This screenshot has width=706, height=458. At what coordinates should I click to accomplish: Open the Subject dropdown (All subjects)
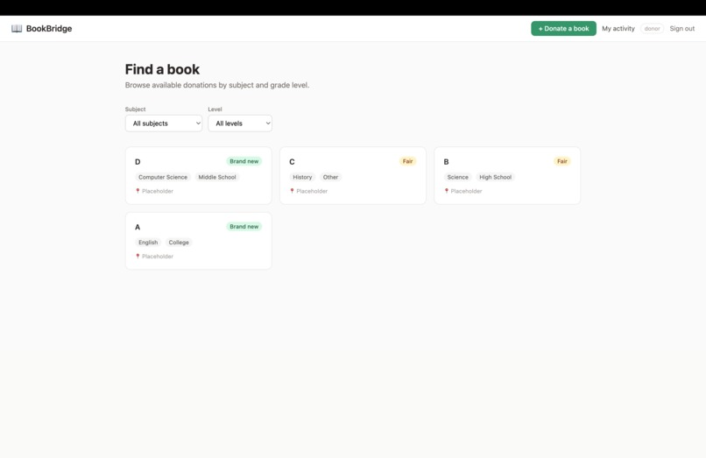[x=164, y=123]
